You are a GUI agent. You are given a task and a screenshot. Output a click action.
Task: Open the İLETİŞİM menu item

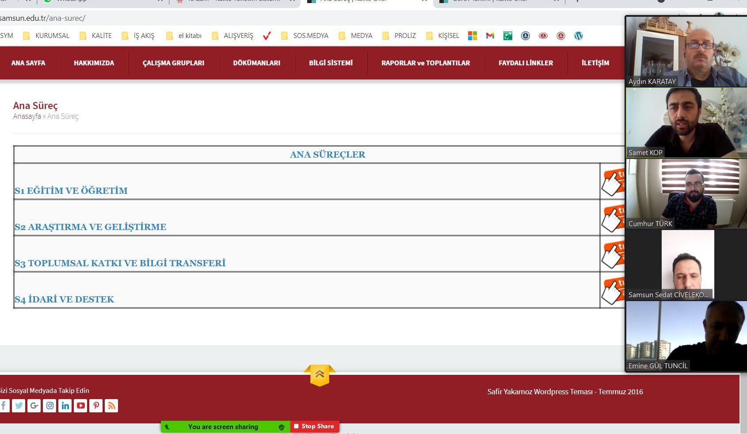[x=595, y=63]
